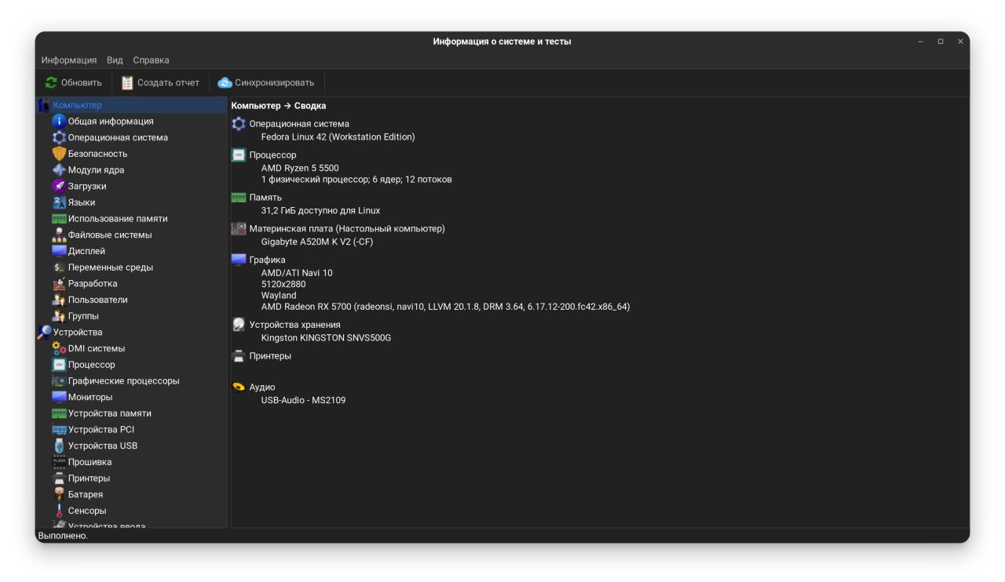Open the Загрузки rocket icon entry

point(59,186)
